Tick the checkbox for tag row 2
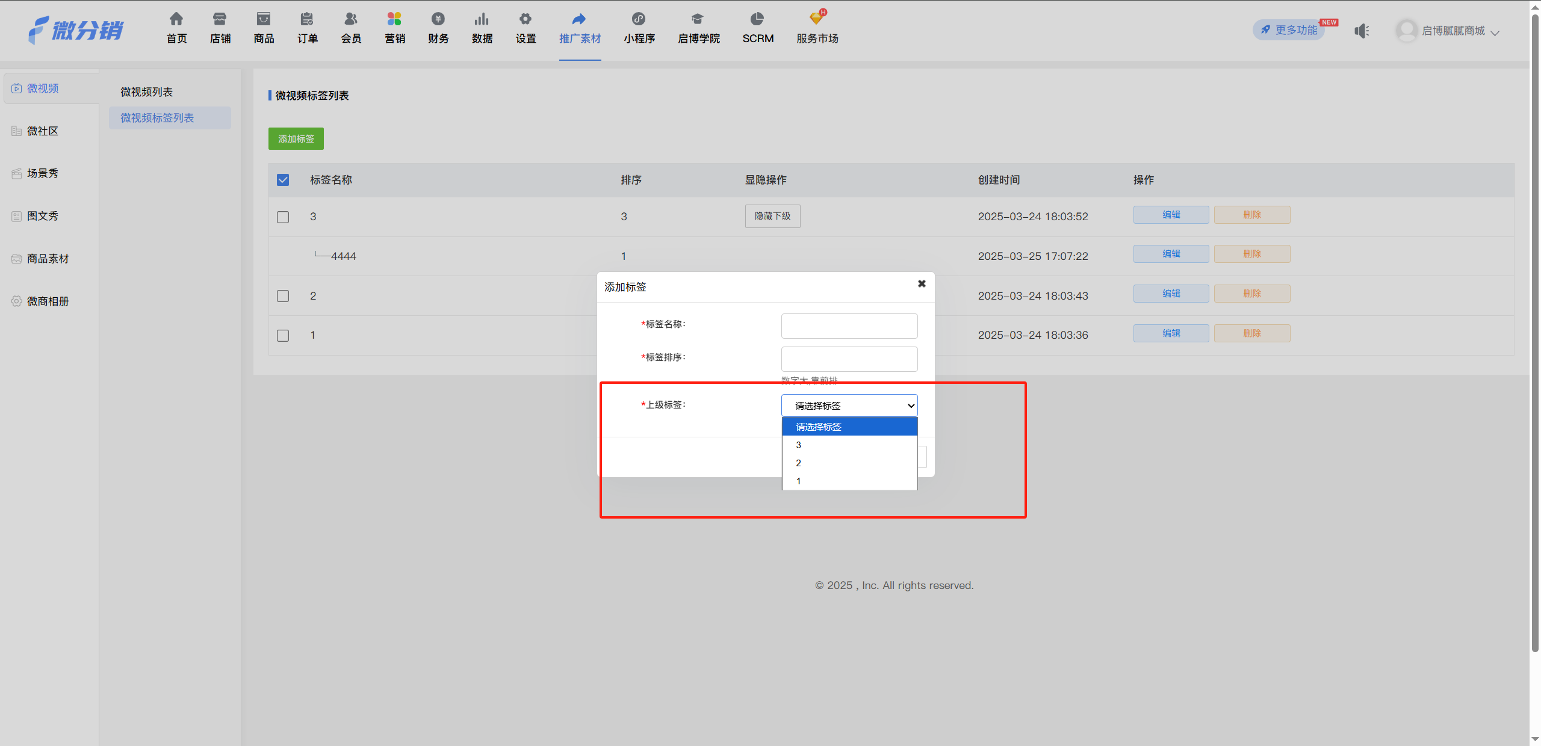Screen dimensions: 1541x746 click(x=283, y=296)
